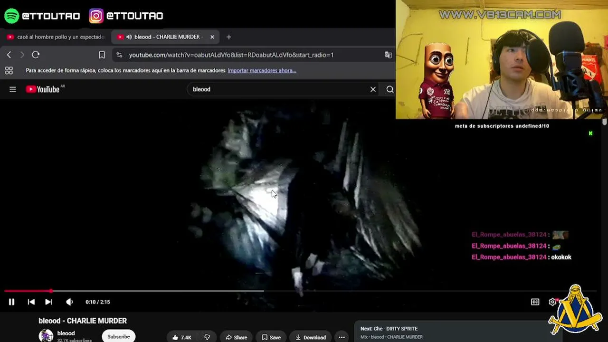This screenshot has width=608, height=342.
Task: Open the bleood channel avatar
Action: (46, 335)
